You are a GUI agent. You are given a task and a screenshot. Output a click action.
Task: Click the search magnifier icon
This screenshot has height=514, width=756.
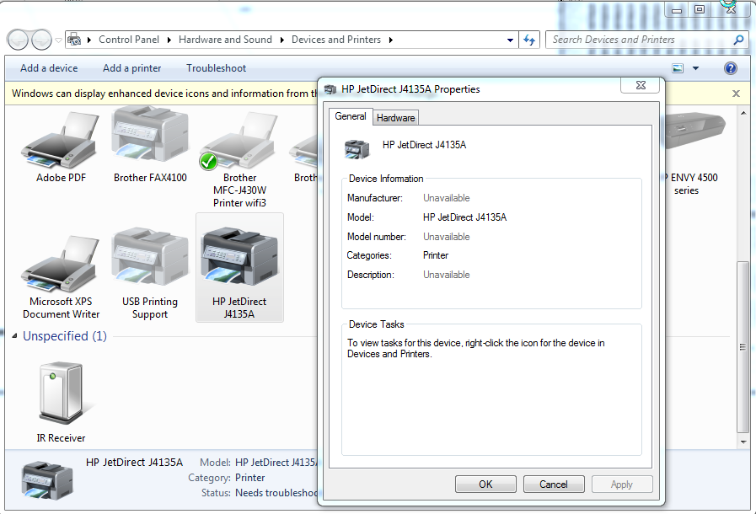coord(738,40)
